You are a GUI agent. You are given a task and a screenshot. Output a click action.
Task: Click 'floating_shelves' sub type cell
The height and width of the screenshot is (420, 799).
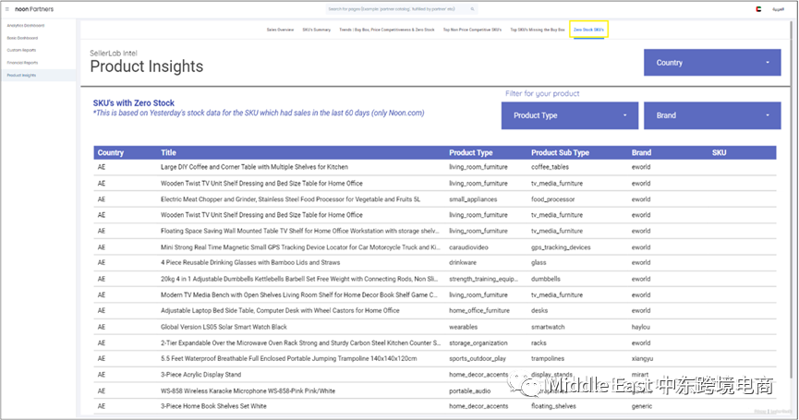point(553,406)
